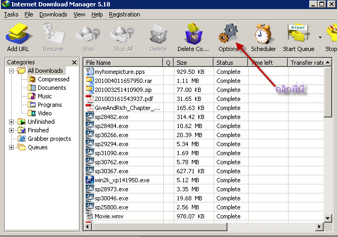The width and height of the screenshot is (338, 237).
Task: Select file sp30046.exe
Action: [x=112, y=198]
